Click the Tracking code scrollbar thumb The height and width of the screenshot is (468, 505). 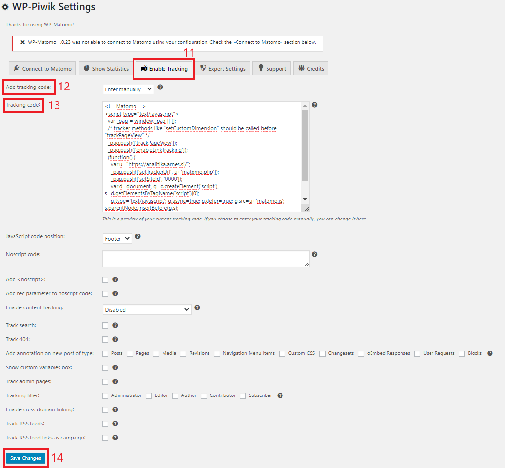(305, 146)
